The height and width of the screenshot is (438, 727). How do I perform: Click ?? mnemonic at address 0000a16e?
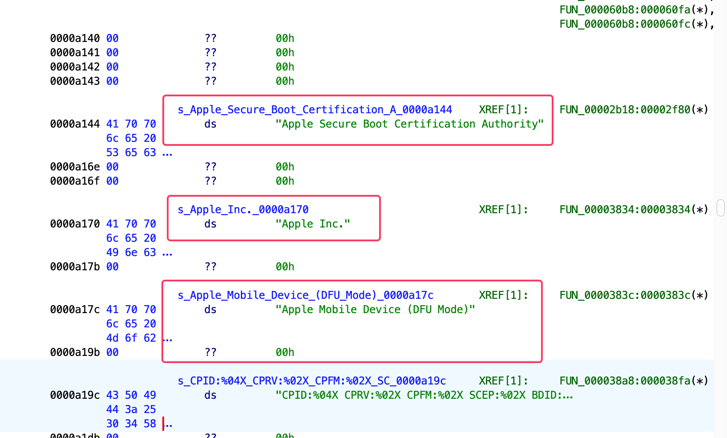tap(211, 167)
